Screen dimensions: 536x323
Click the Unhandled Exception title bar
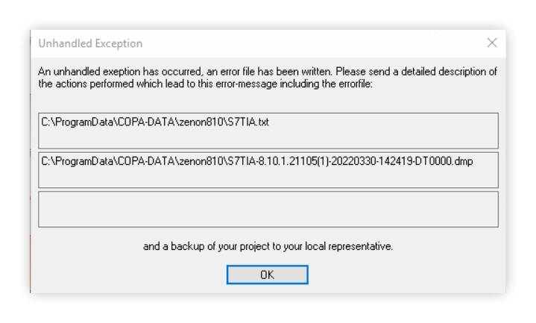224,43
